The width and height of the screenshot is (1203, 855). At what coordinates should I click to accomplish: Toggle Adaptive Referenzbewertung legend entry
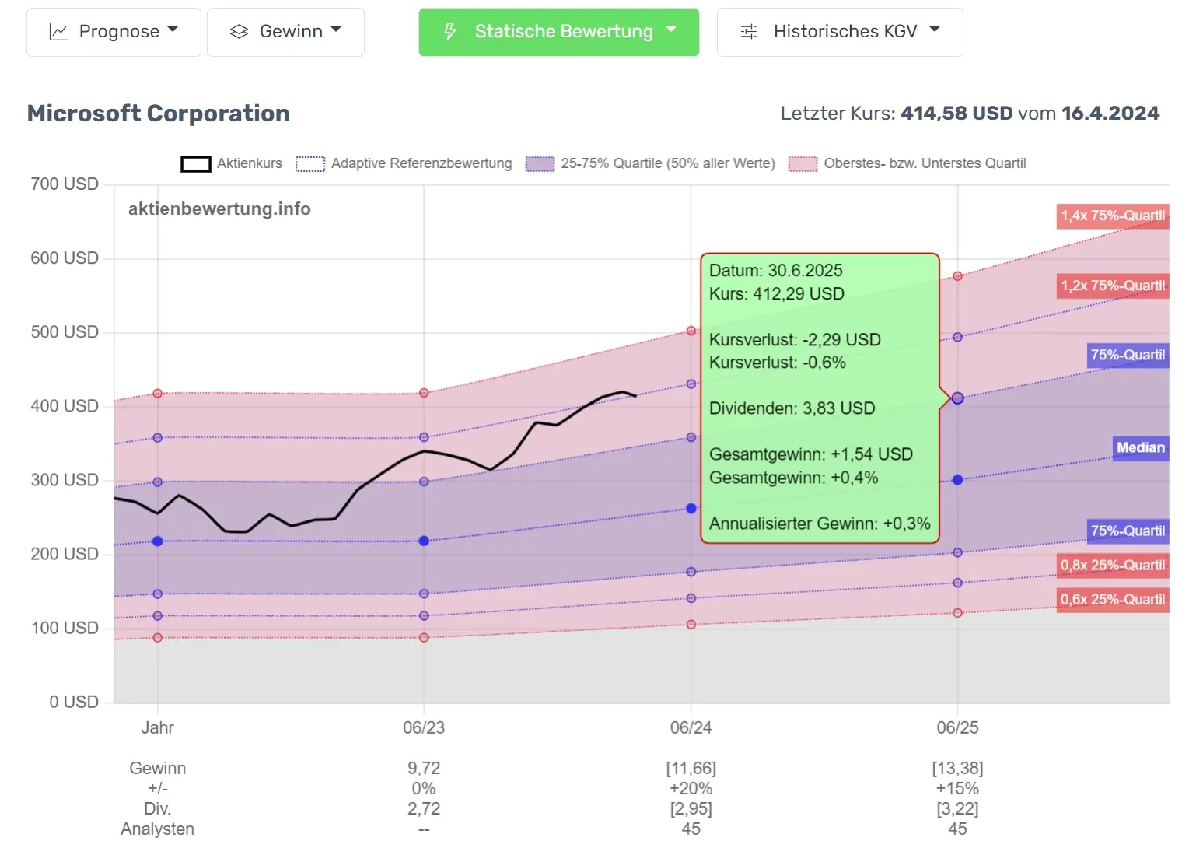pos(404,163)
